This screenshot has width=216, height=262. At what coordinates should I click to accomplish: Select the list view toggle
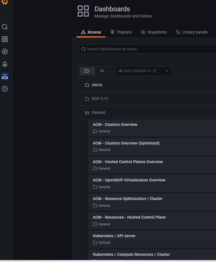pyautogui.click(x=102, y=71)
